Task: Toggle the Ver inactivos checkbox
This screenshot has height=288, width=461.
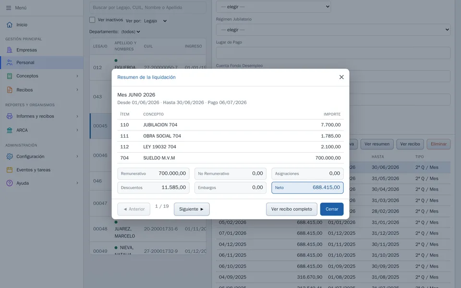Action: pyautogui.click(x=92, y=20)
